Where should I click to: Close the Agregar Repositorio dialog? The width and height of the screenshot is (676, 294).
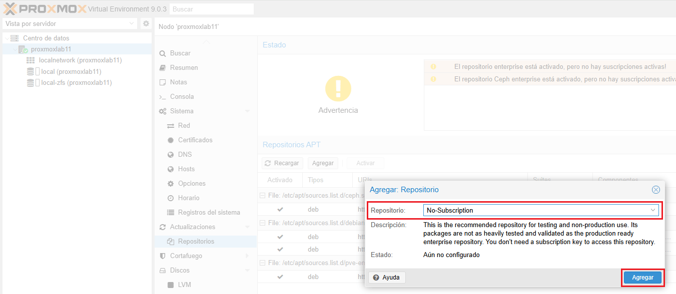pyautogui.click(x=656, y=190)
